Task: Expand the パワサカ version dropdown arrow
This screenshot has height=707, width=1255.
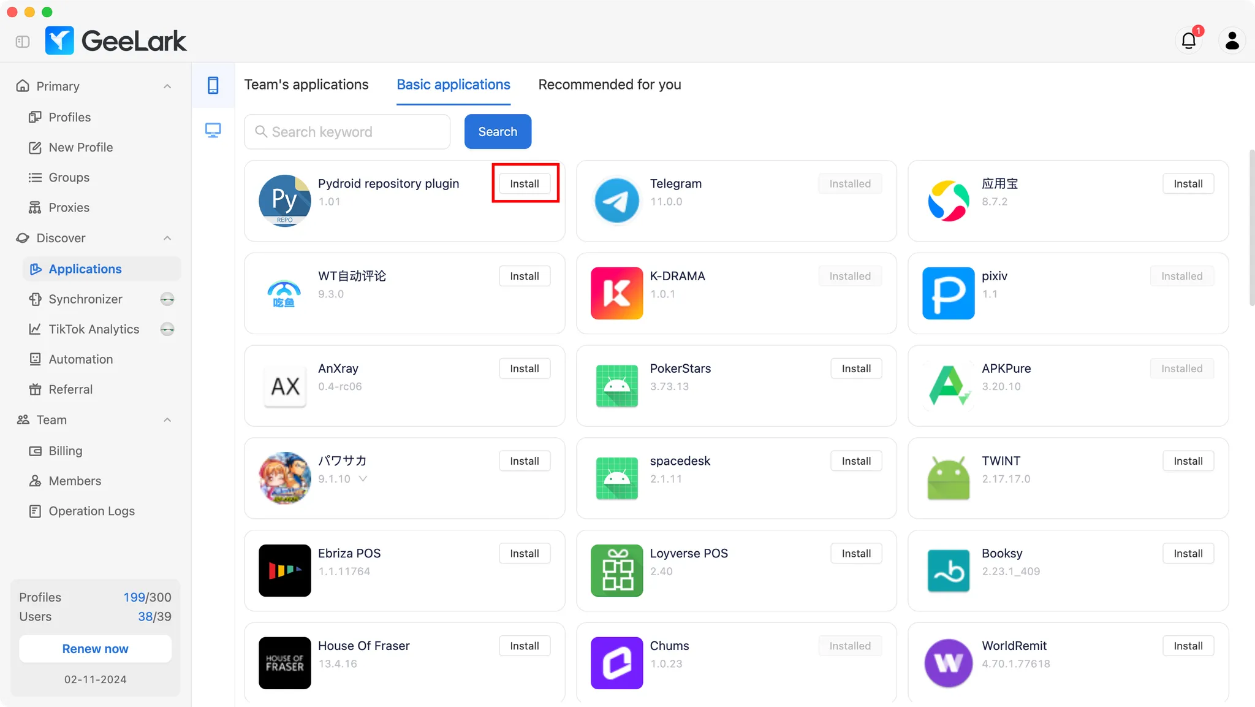Action: coord(363,479)
